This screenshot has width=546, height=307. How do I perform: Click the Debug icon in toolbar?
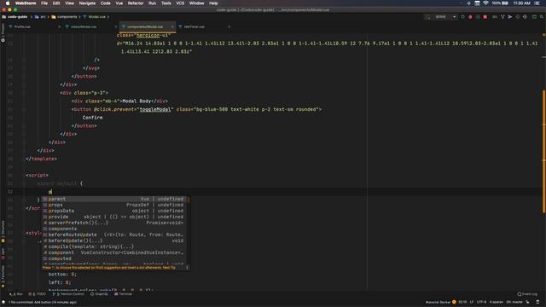470,17
